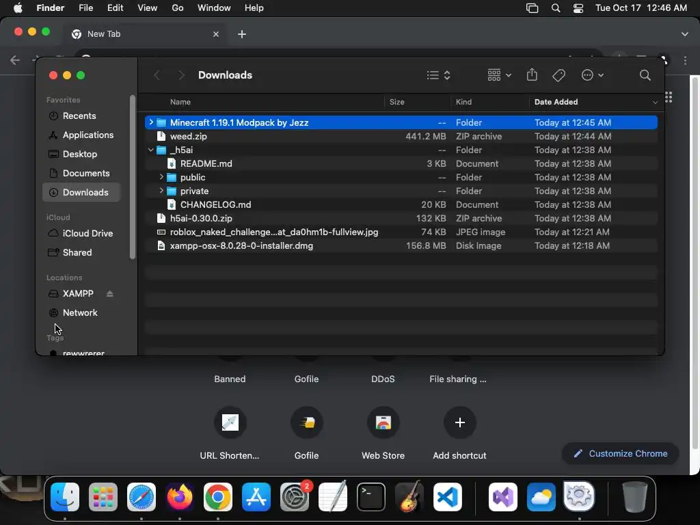Image resolution: width=700 pixels, height=525 pixels.
Task: Select README.md file
Action: coord(401,163)
